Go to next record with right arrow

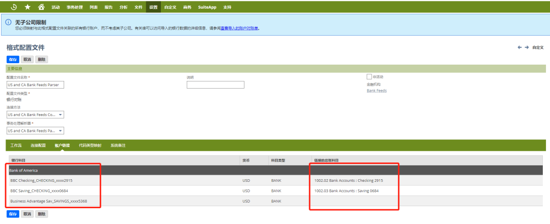click(x=527, y=47)
